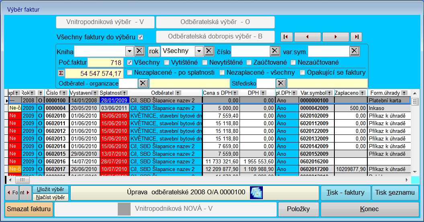
Task: Tick Nezaplacené - po splatnosti checkbox
Action: click(129, 73)
